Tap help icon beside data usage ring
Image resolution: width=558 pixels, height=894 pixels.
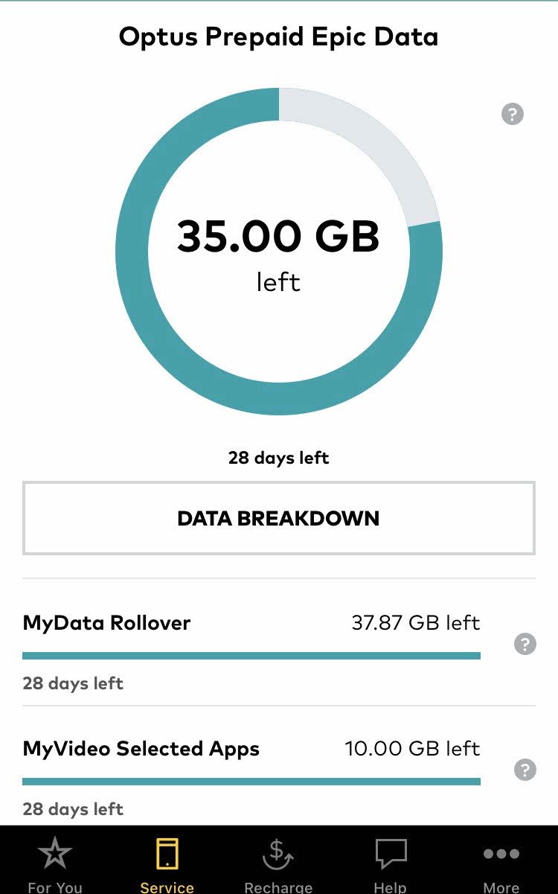513,114
